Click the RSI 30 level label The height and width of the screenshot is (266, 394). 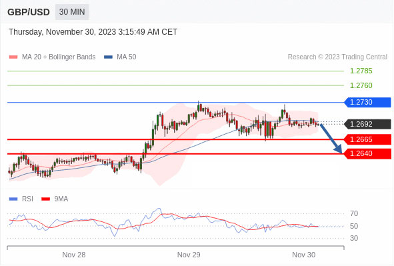click(354, 238)
